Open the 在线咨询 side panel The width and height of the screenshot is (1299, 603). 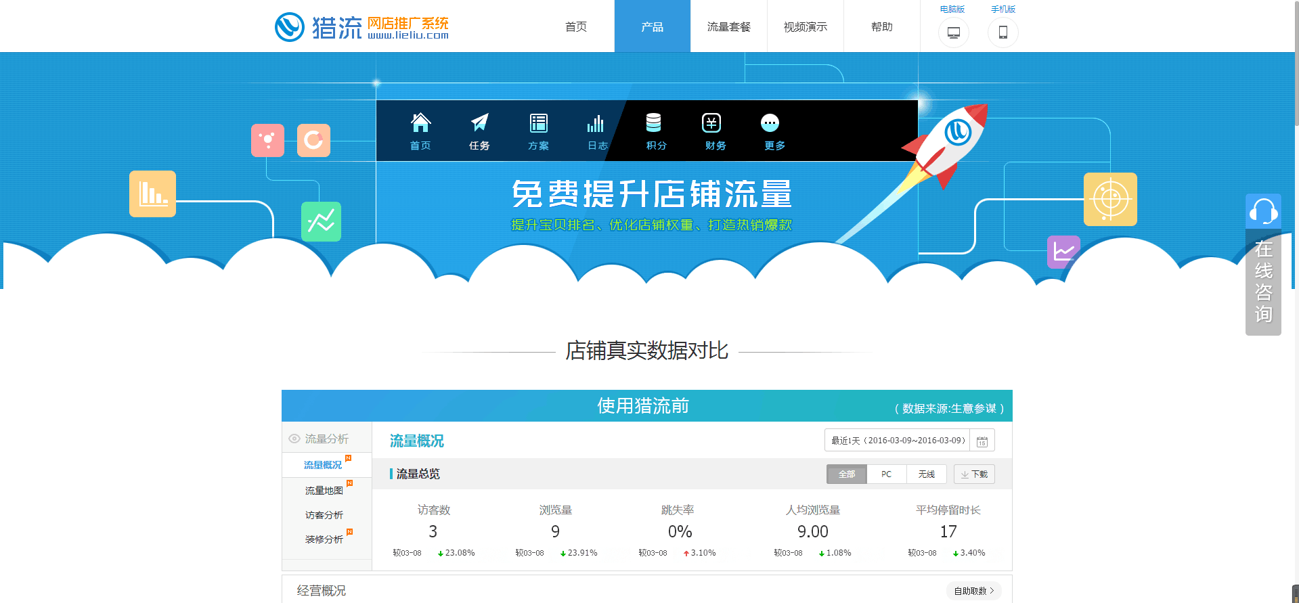click(1263, 282)
